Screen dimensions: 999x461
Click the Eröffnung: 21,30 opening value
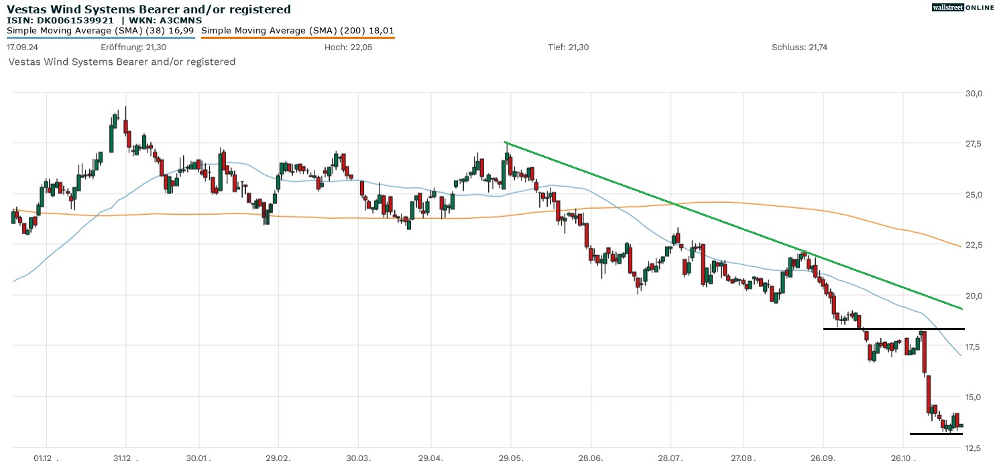tap(133, 48)
